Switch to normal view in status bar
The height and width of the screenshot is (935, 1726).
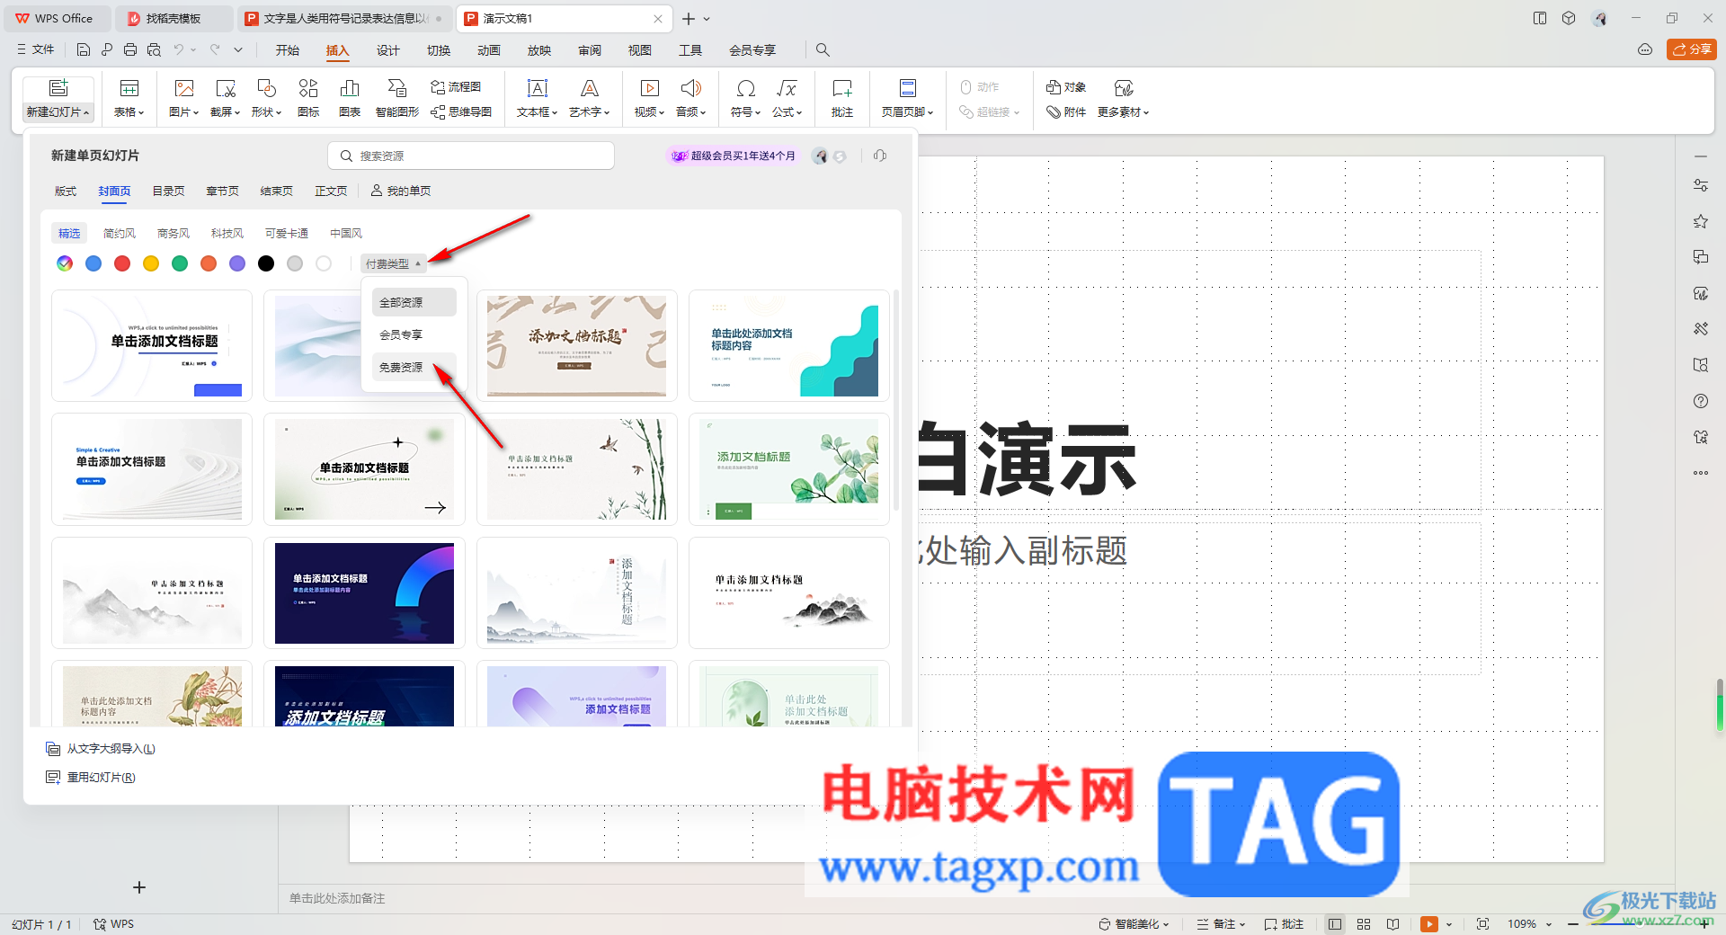[x=1335, y=923]
